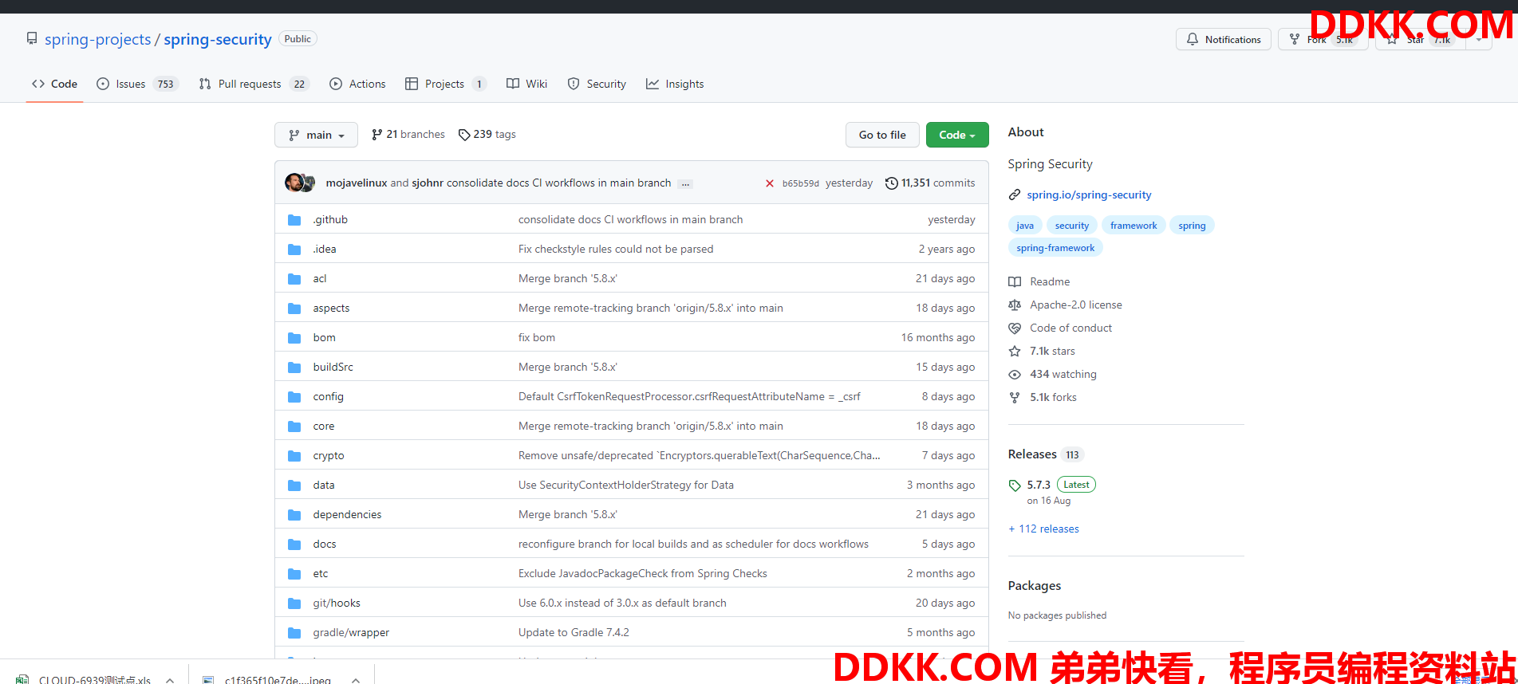1518x684 pixels.
Task: Click the heart icon by Code of conduct
Action: pos(1015,328)
